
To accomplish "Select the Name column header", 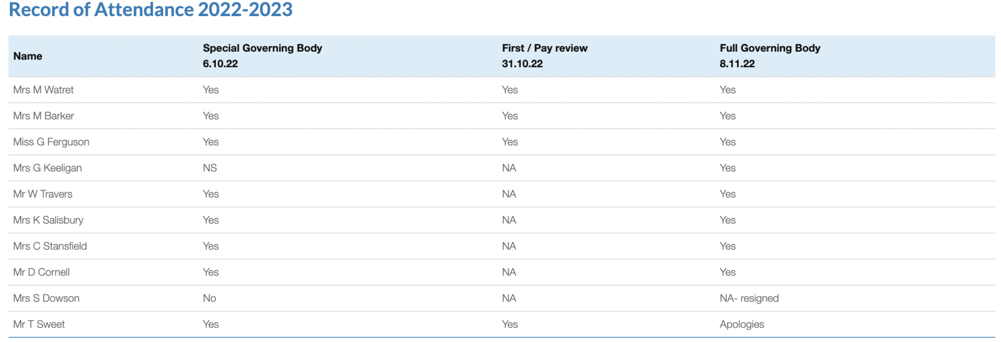I will pyautogui.click(x=28, y=56).
